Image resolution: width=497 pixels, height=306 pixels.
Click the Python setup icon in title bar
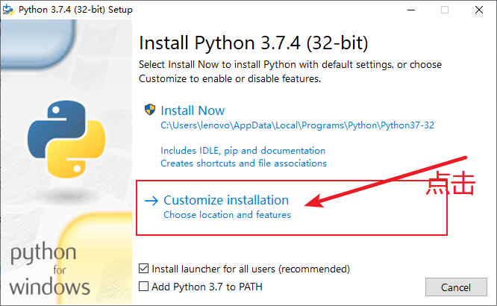8,10
